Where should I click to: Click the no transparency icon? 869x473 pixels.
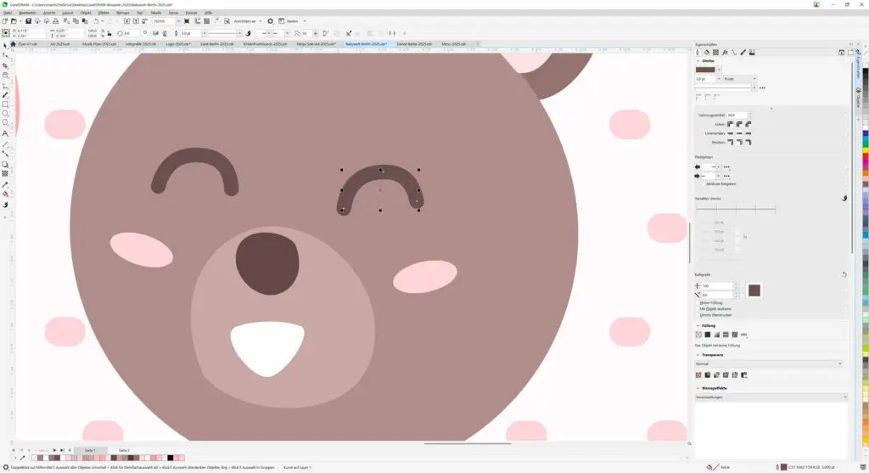(698, 375)
